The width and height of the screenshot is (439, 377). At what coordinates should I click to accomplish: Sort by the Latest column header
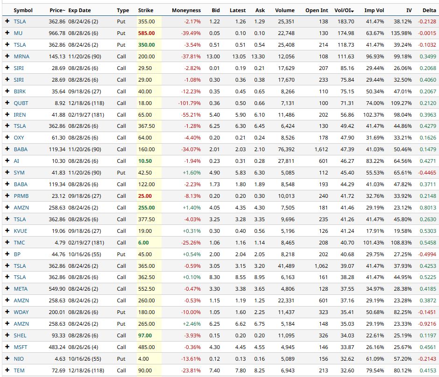click(x=238, y=10)
